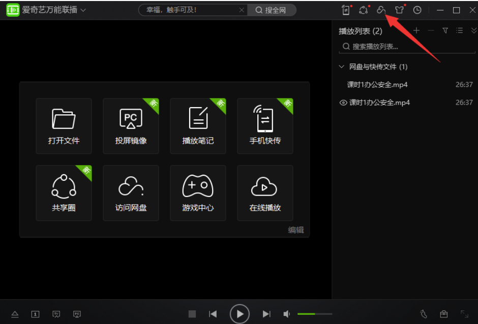This screenshot has height=324, width=478.
Task: Open the 访问网盘 tile
Action: [131, 193]
